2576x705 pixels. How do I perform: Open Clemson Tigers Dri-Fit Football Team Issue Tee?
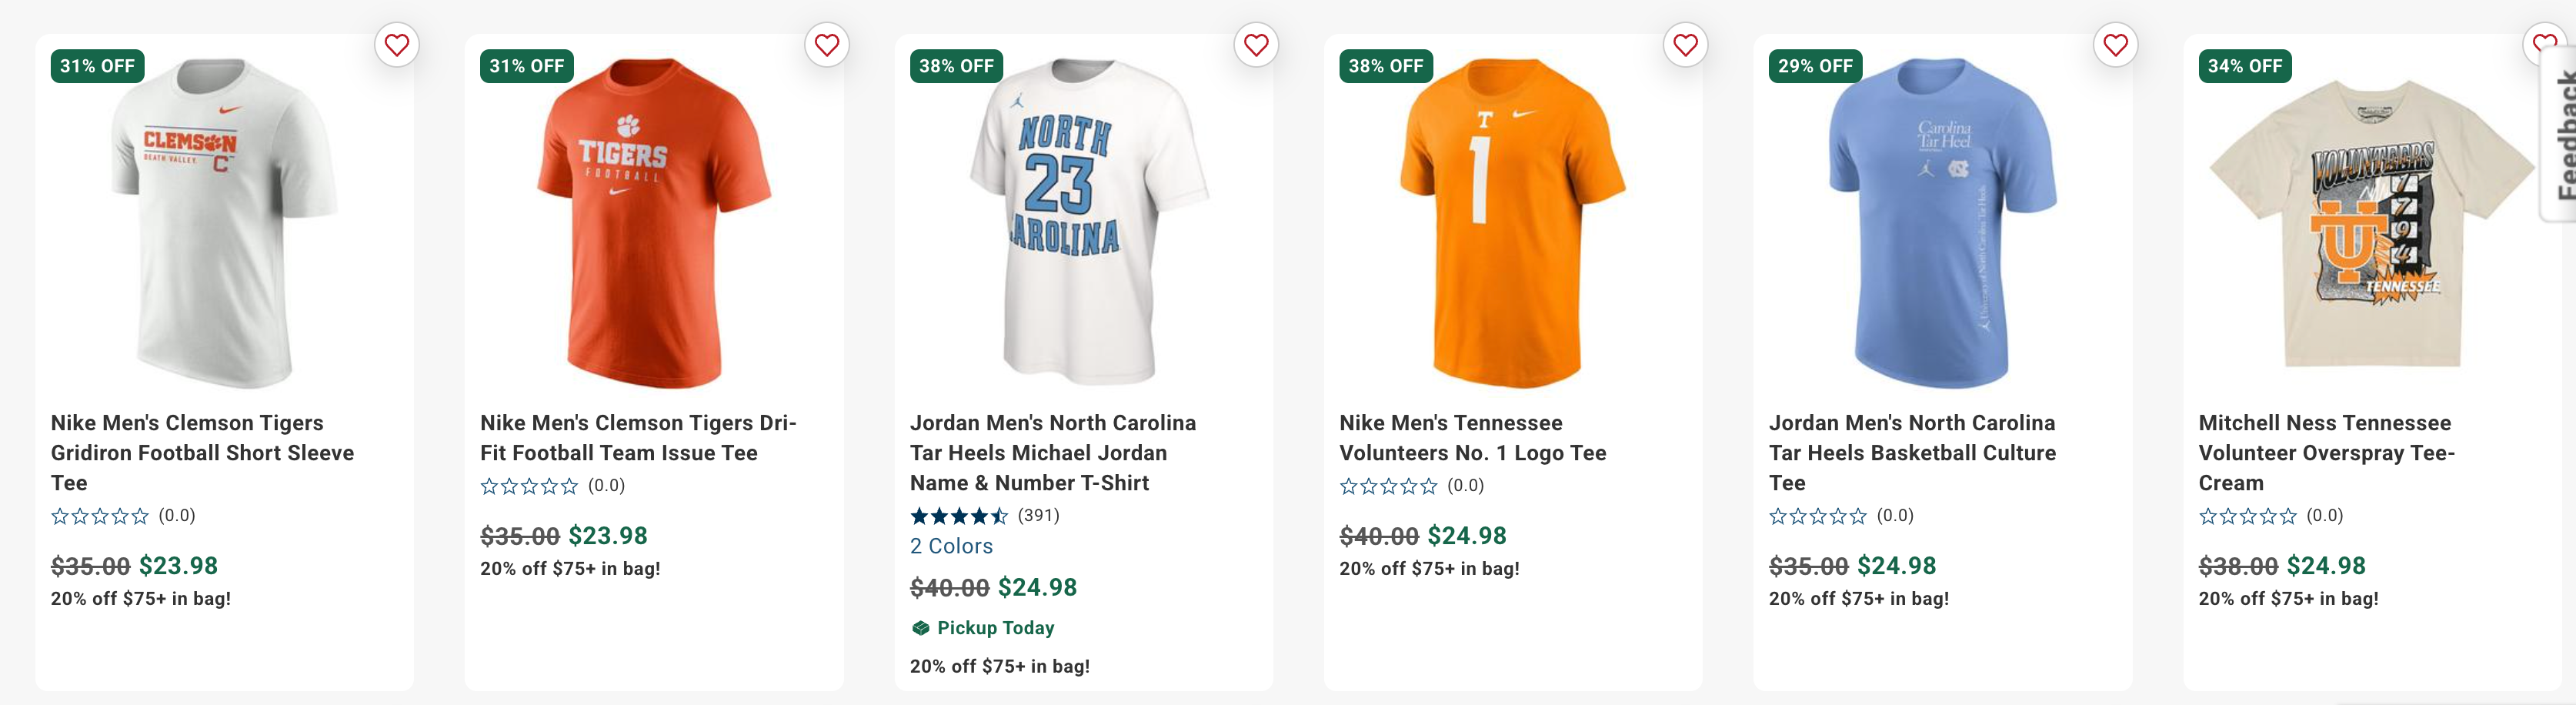click(637, 437)
